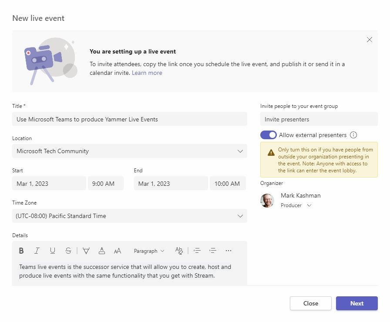The width and height of the screenshot is (390, 322).
Task: Click inside the Details text body
Action: (130, 272)
